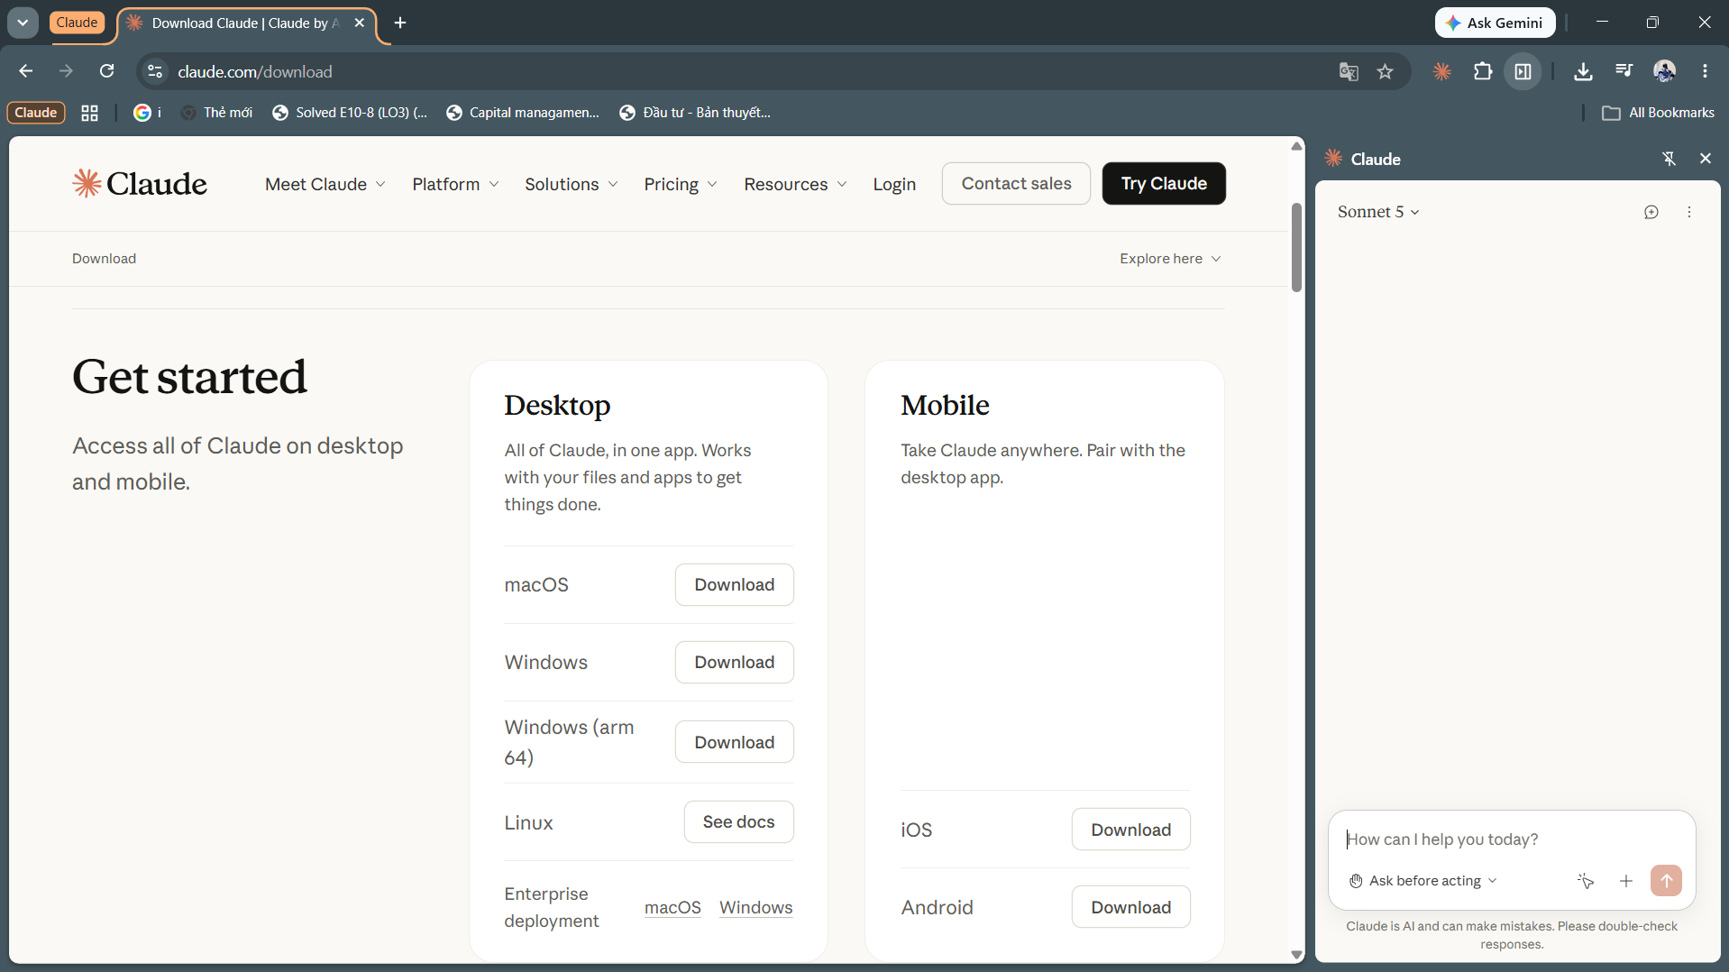Click the Claude tab group label
Image resolution: width=1729 pixels, height=972 pixels.
pos(77,23)
